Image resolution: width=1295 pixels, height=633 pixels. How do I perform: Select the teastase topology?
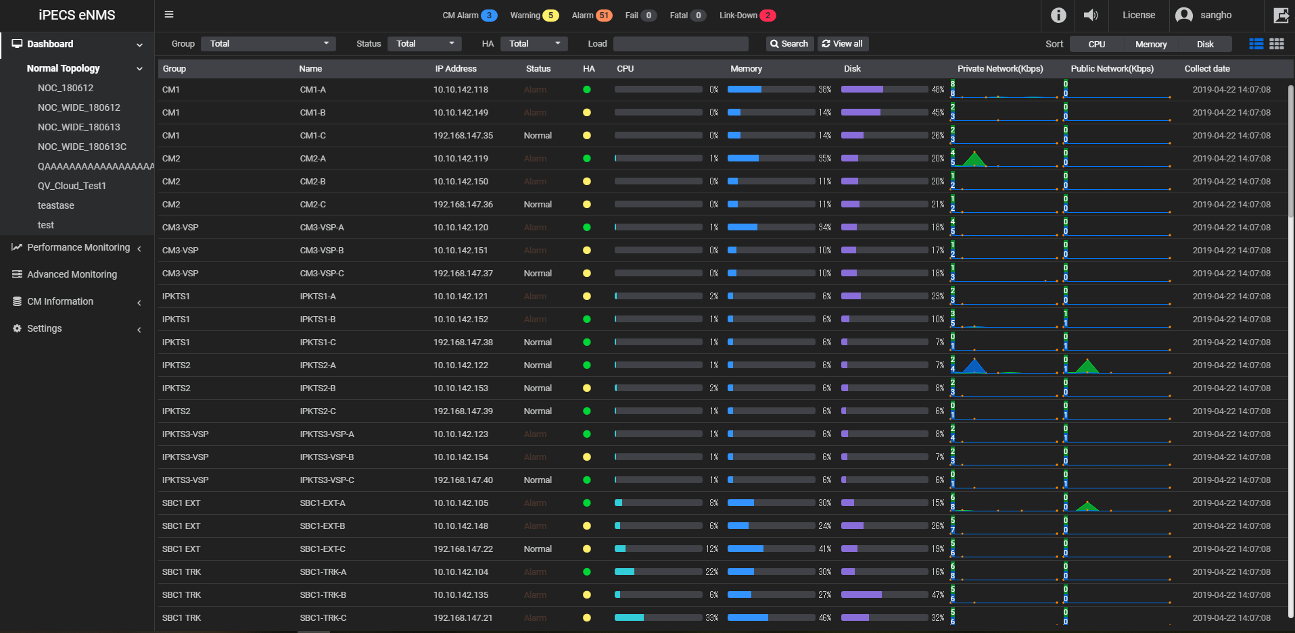coord(56,205)
